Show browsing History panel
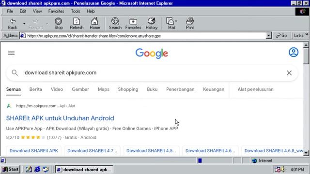The image size is (310, 174). 152,24
